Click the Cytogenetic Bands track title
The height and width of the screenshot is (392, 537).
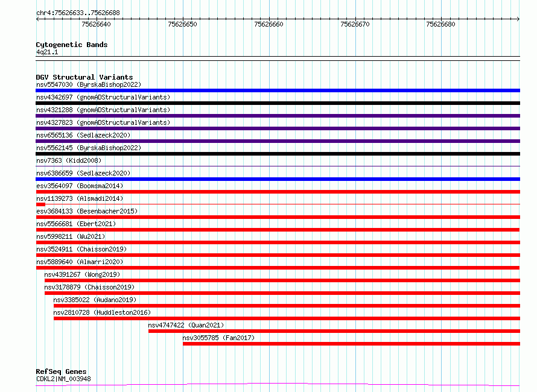(x=72, y=45)
